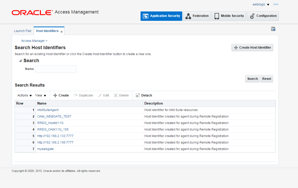The height and width of the screenshot is (188, 298).
Task: Click the Edit pencil toolbar icon
Action: click(99, 95)
